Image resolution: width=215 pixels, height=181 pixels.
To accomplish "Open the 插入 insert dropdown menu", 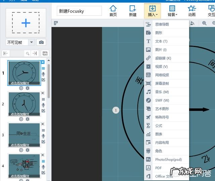I will (x=152, y=10).
